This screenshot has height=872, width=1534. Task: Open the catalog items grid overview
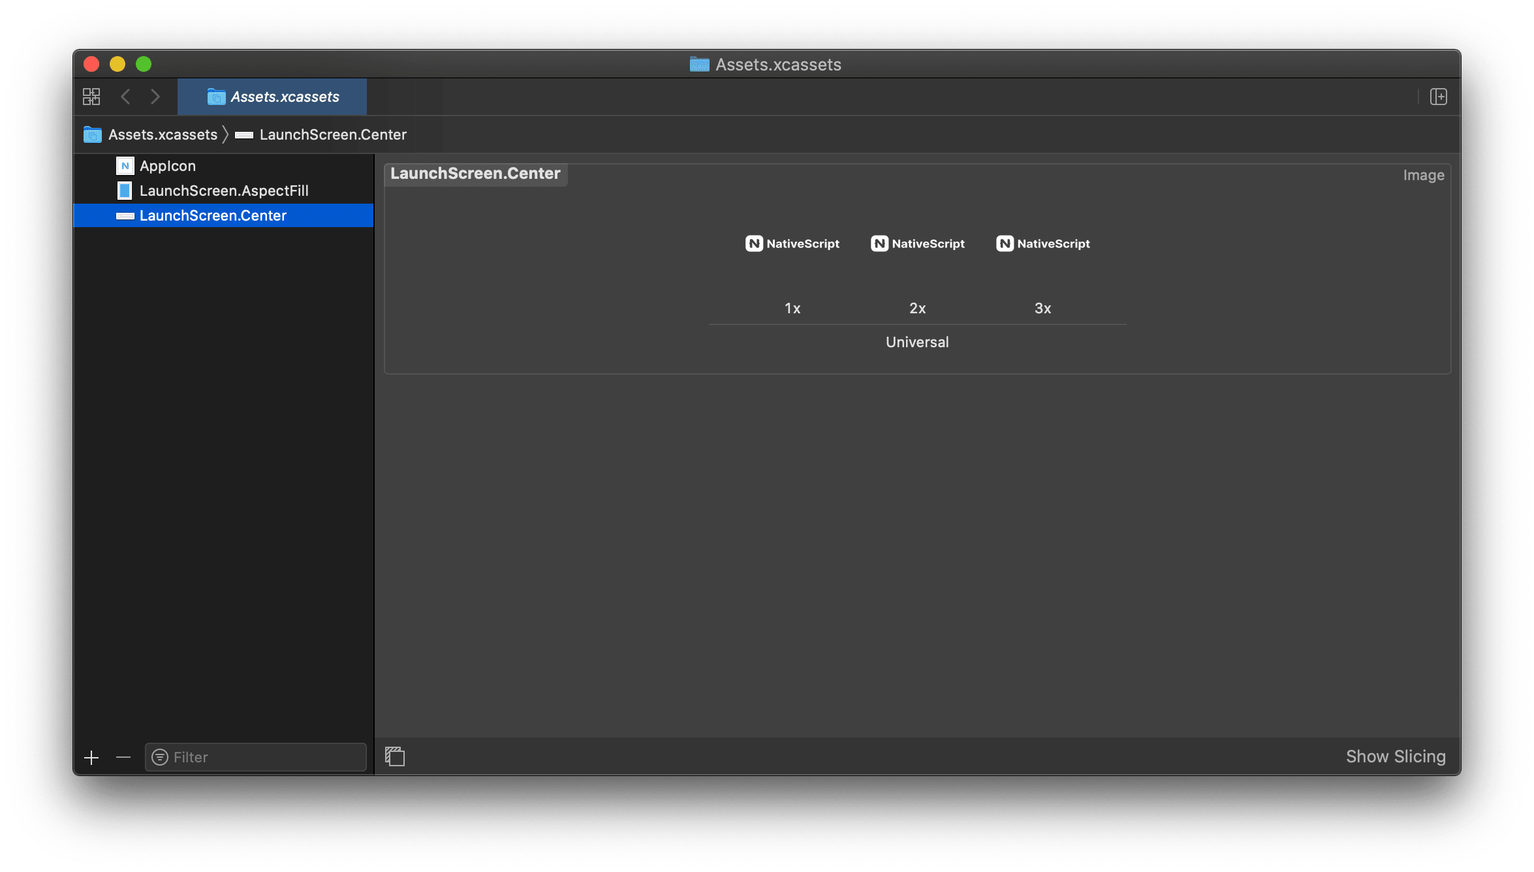91,96
